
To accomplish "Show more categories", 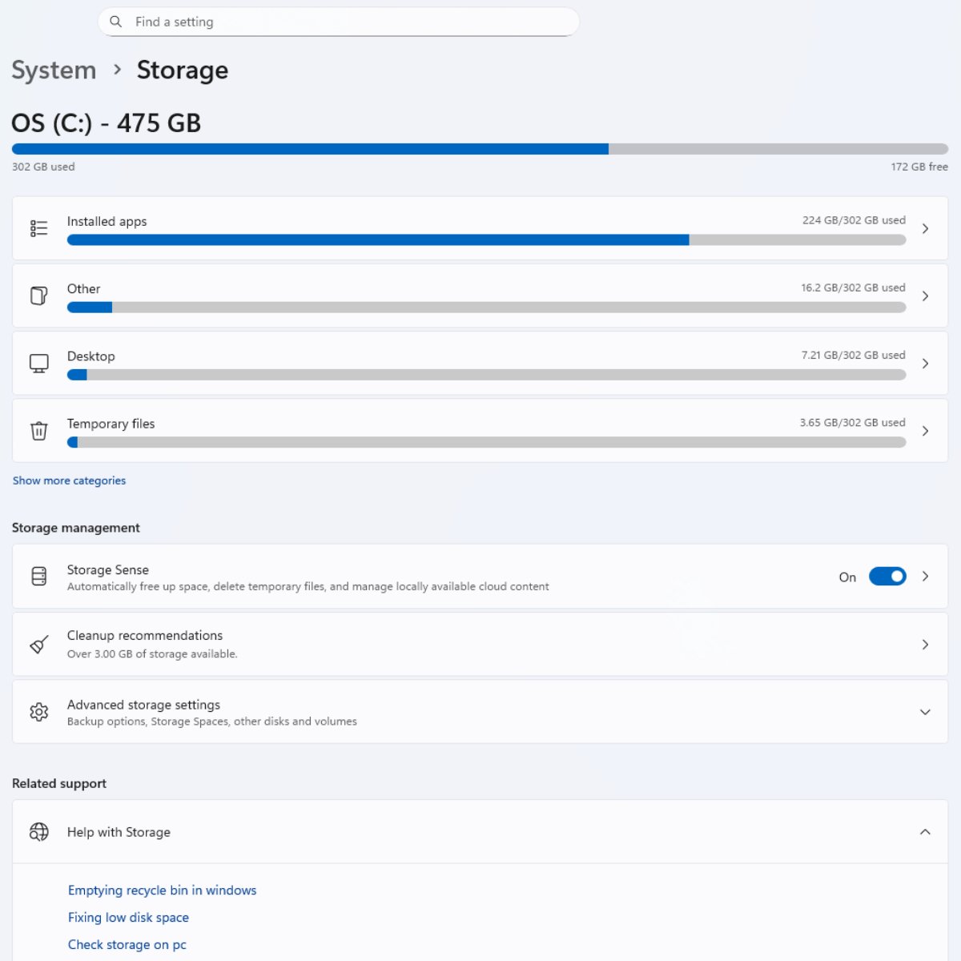I will click(69, 480).
